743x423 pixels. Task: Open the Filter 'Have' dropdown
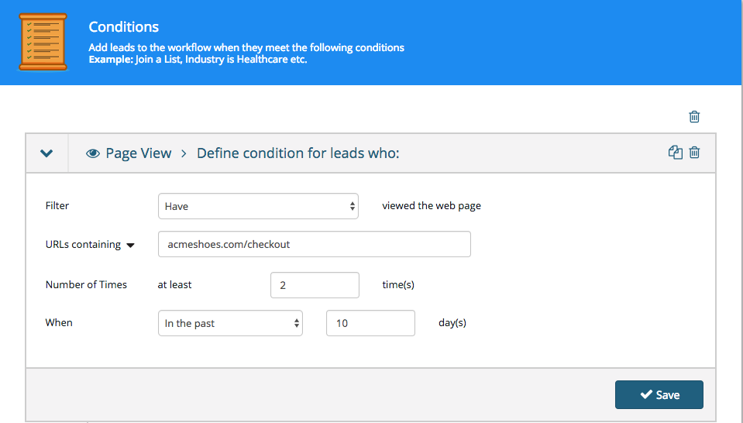click(x=258, y=206)
